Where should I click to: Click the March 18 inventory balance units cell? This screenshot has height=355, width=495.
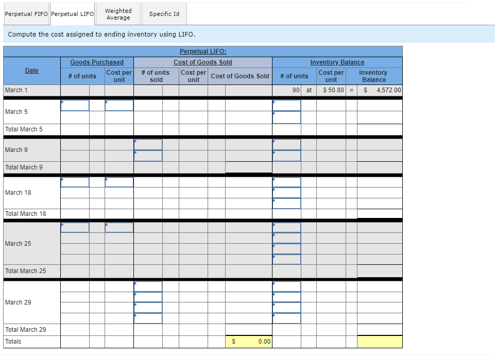coord(286,182)
